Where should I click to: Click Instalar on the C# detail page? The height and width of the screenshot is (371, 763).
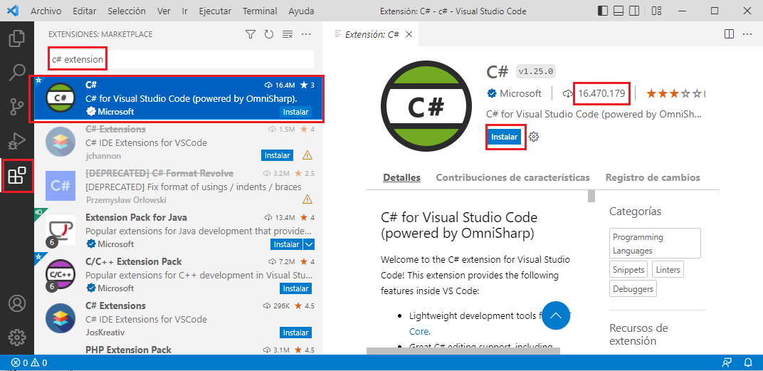(504, 137)
